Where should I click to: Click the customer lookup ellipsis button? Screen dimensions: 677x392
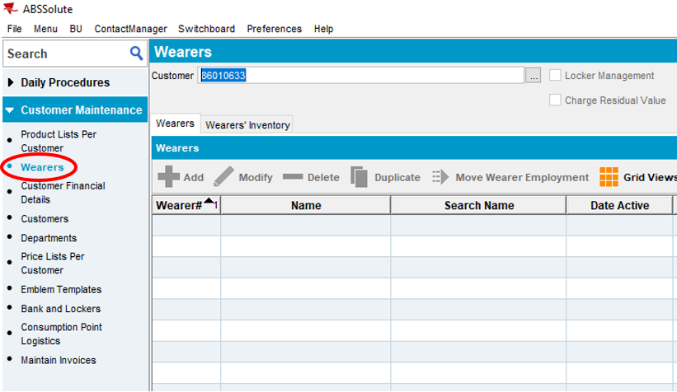pyautogui.click(x=534, y=76)
